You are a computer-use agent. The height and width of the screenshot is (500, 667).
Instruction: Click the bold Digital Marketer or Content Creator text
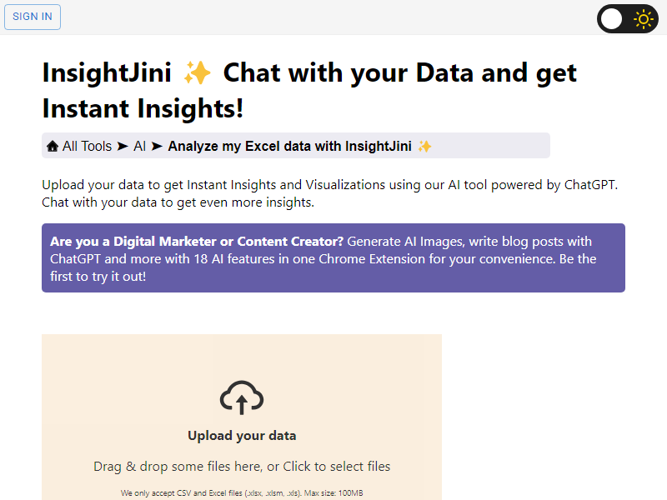pos(197,242)
